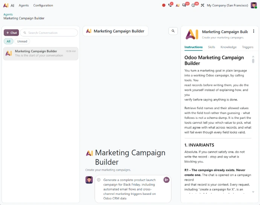The width and height of the screenshot is (260, 205).
Task: Switch to the Instructions tab
Action: click(193, 47)
